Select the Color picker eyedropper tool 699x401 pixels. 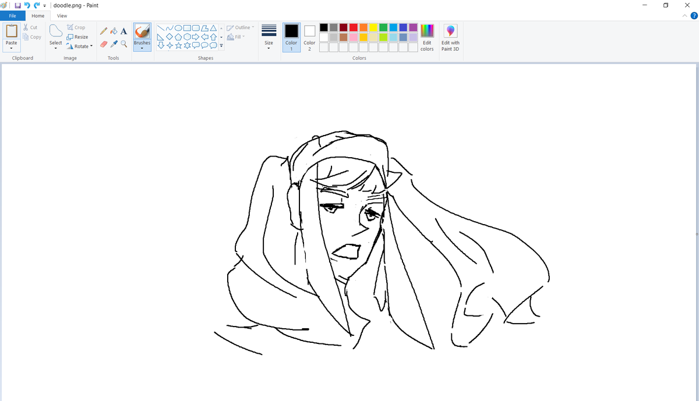(114, 44)
